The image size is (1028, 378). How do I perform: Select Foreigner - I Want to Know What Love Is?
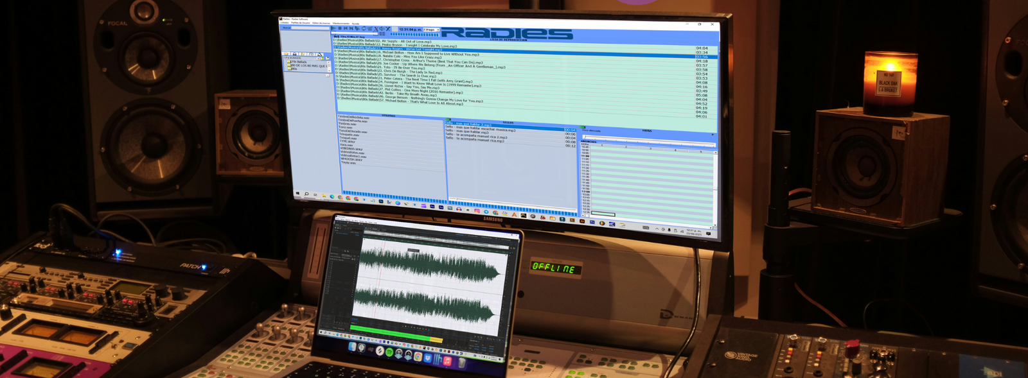pos(409,84)
